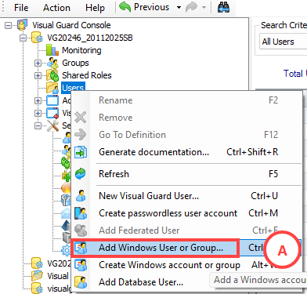Select the Shared Roles tree item
The width and height of the screenshot is (307, 294).
pos(87,75)
